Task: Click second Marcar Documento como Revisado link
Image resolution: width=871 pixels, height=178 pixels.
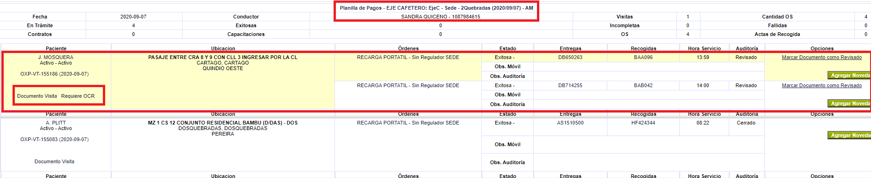Action: [x=821, y=86]
